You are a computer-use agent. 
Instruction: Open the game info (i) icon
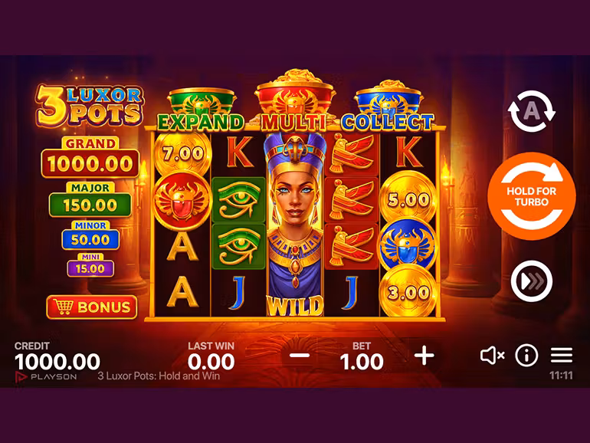(526, 355)
